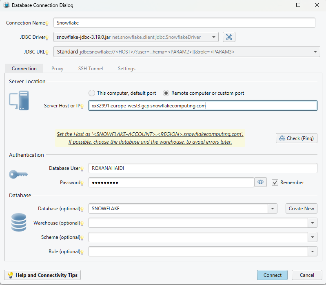Click the lightbulb hint next to Connection Name
The image size is (326, 285).
pos(47,24)
